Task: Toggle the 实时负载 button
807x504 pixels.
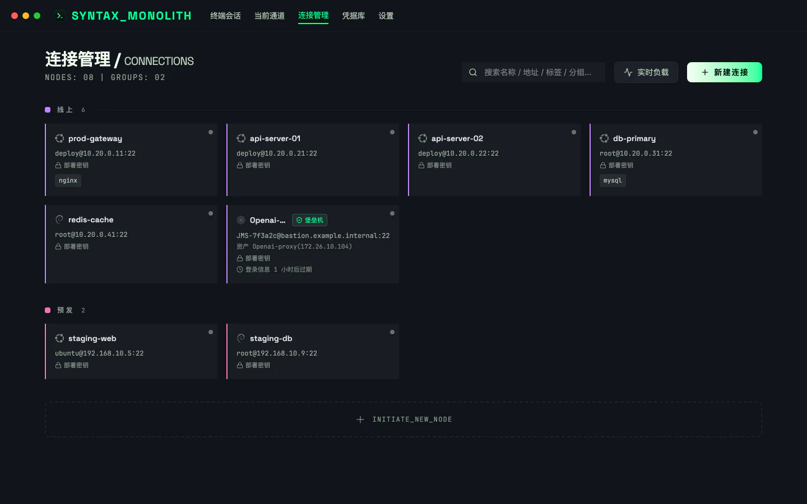Action: (646, 72)
